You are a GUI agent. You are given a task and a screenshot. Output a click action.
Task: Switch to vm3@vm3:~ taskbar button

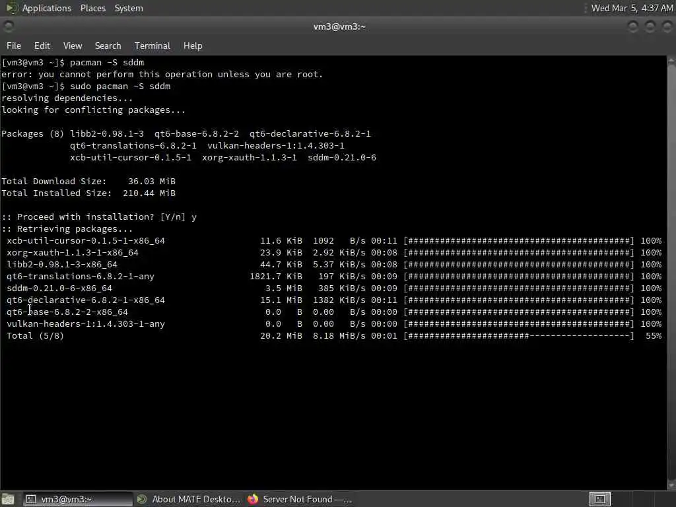[78, 499]
